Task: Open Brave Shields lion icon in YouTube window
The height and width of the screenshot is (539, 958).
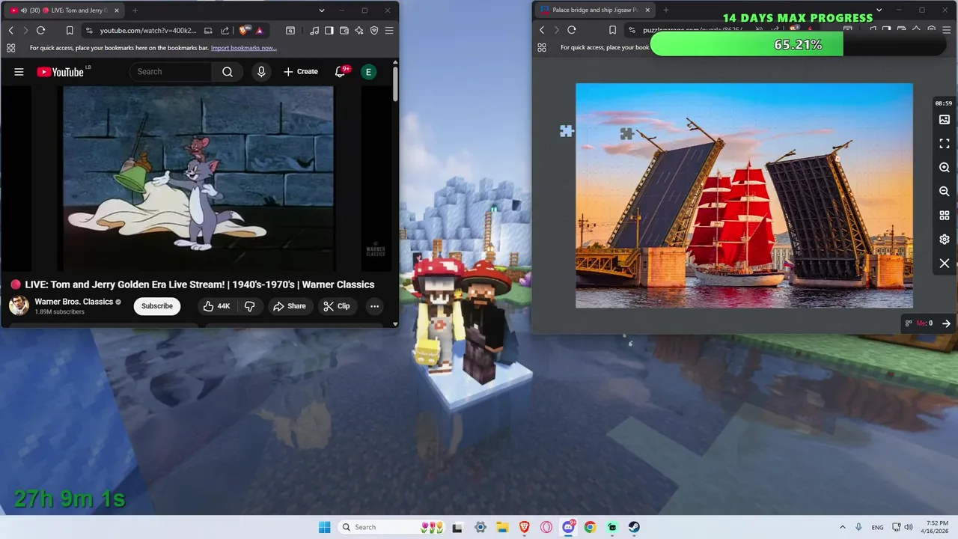Action: (245, 31)
